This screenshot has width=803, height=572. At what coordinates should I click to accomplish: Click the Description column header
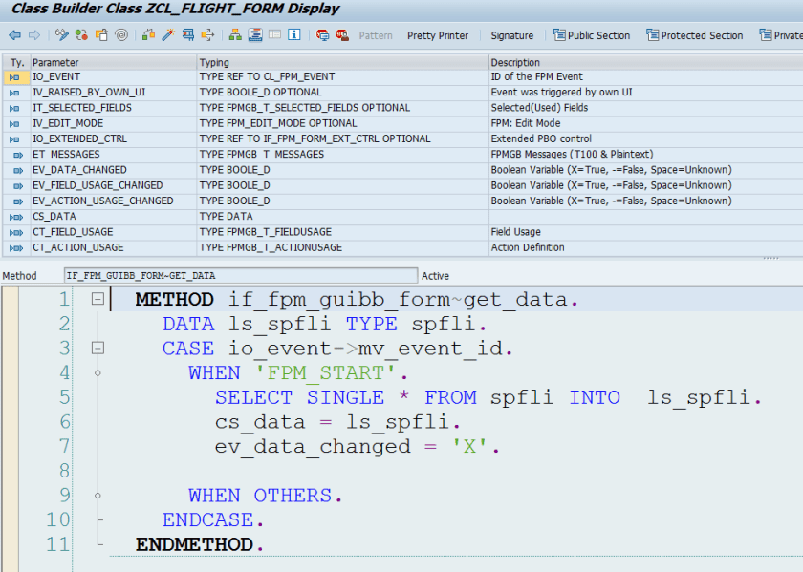tap(515, 62)
